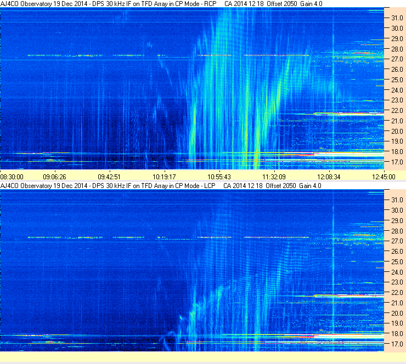Click 'Offset 2050' in the LCP header
This screenshot has height=364, width=406.
point(281,186)
